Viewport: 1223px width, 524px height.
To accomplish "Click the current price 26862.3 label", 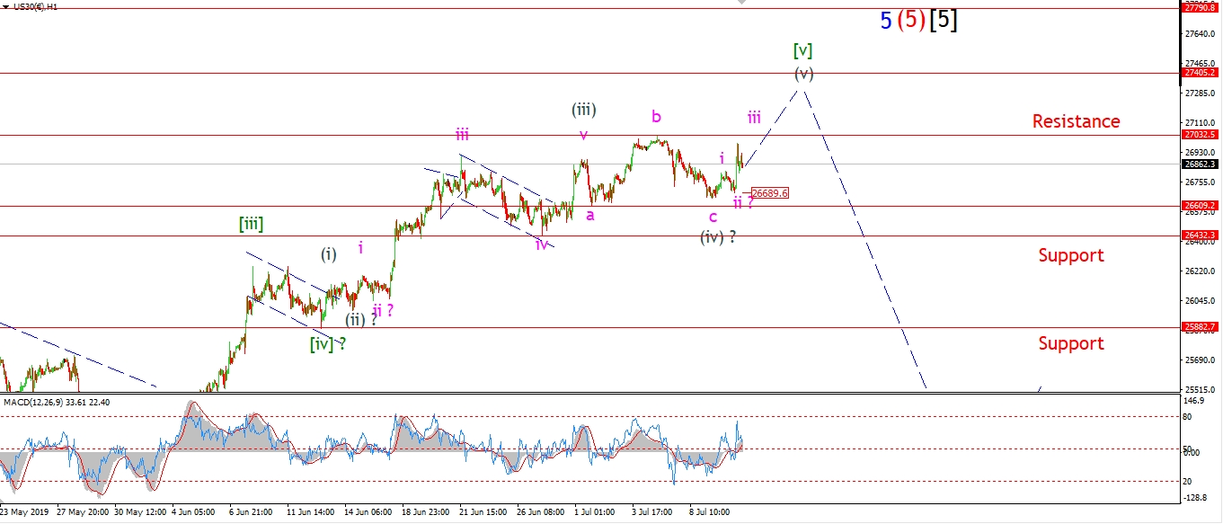I will pyautogui.click(x=1201, y=164).
